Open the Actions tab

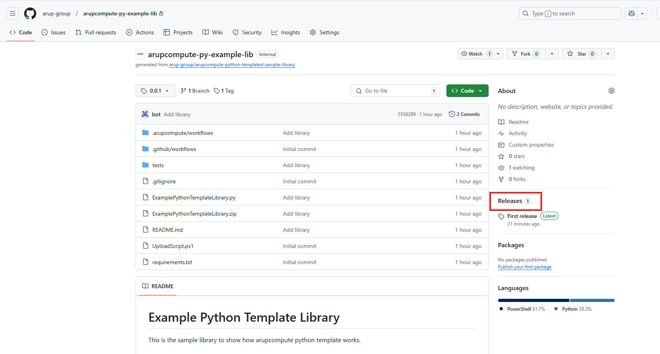click(140, 32)
